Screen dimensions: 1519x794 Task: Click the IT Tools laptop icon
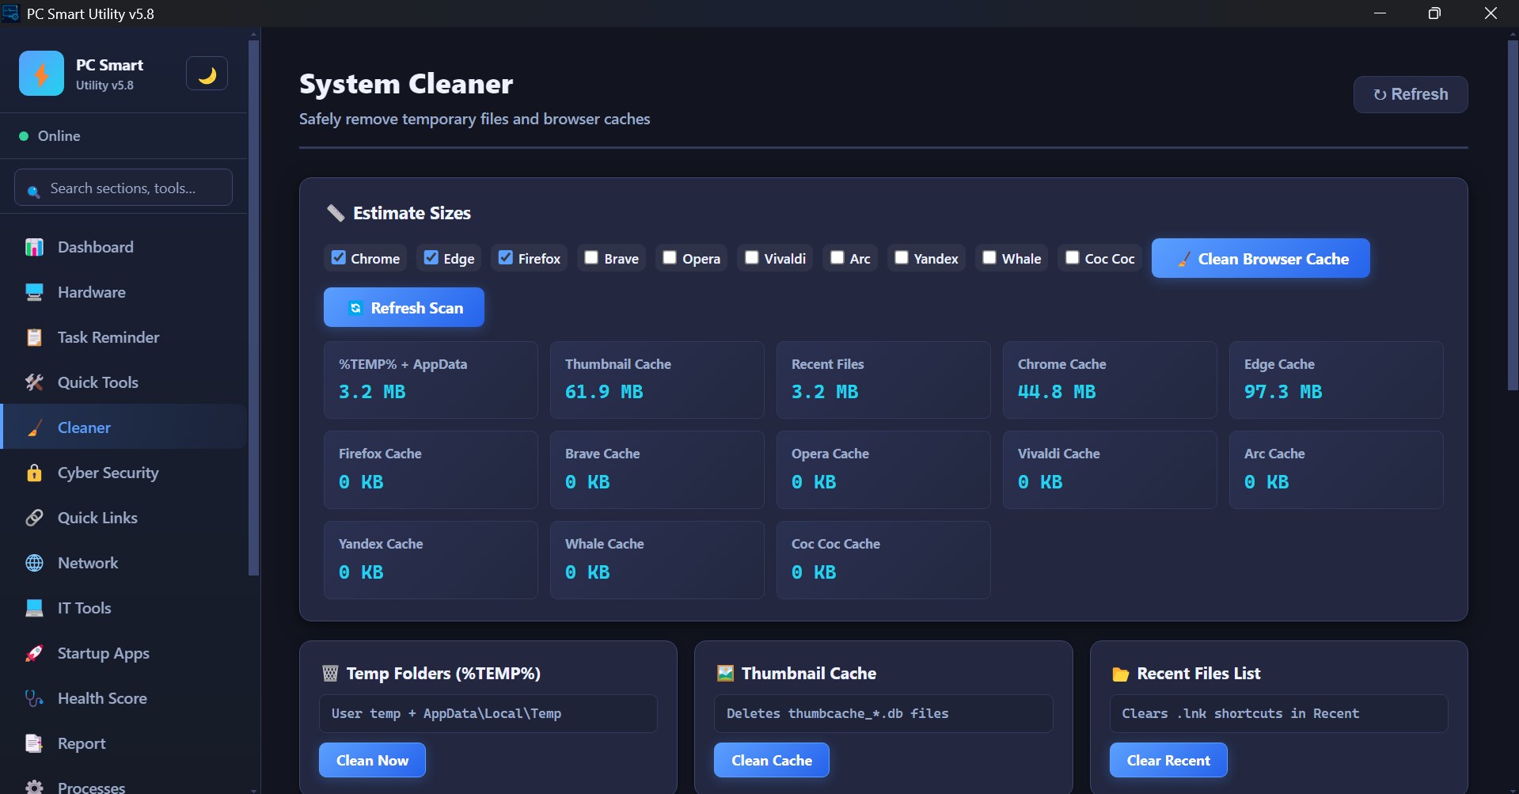click(x=34, y=608)
